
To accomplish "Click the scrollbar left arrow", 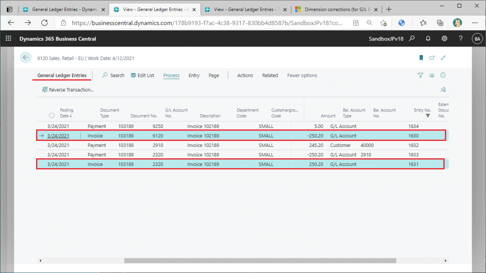I will [x=41, y=261].
